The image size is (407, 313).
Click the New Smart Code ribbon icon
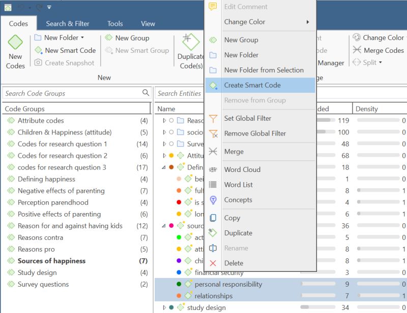point(39,50)
